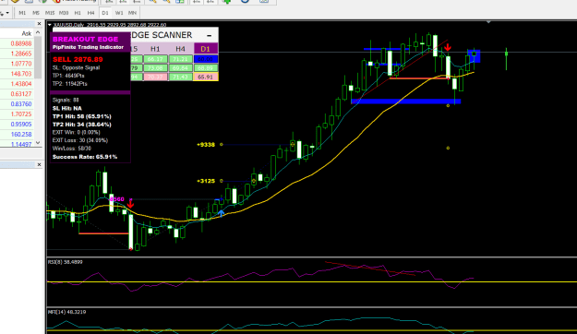Select Ask price 0.83760

click(x=21, y=104)
